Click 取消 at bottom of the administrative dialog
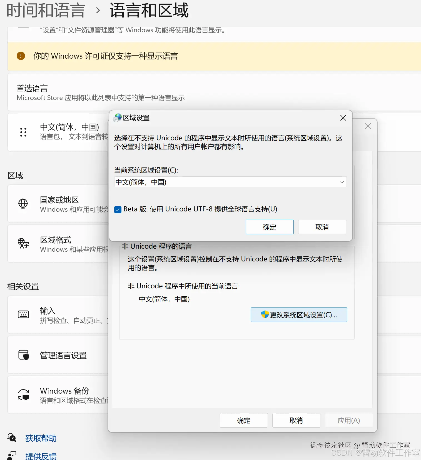The width and height of the screenshot is (421, 460). click(x=296, y=420)
